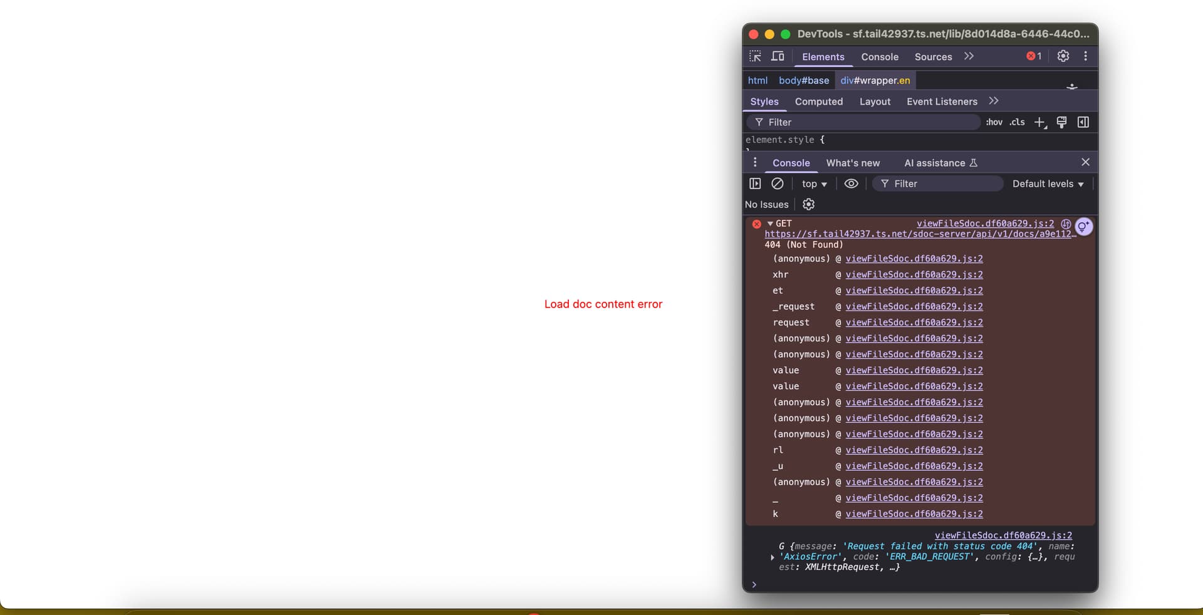Toggle the computed styles sidebar icon
Image resolution: width=1203 pixels, height=615 pixels.
[1083, 122]
